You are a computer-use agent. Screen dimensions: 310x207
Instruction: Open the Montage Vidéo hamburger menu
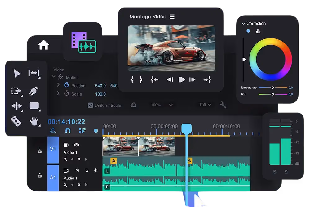[173, 16]
